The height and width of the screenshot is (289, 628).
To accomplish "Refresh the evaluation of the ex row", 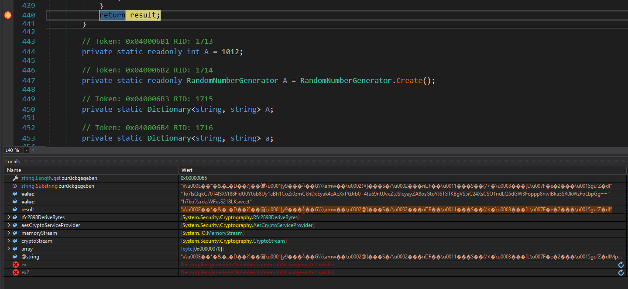I will pos(621,265).
